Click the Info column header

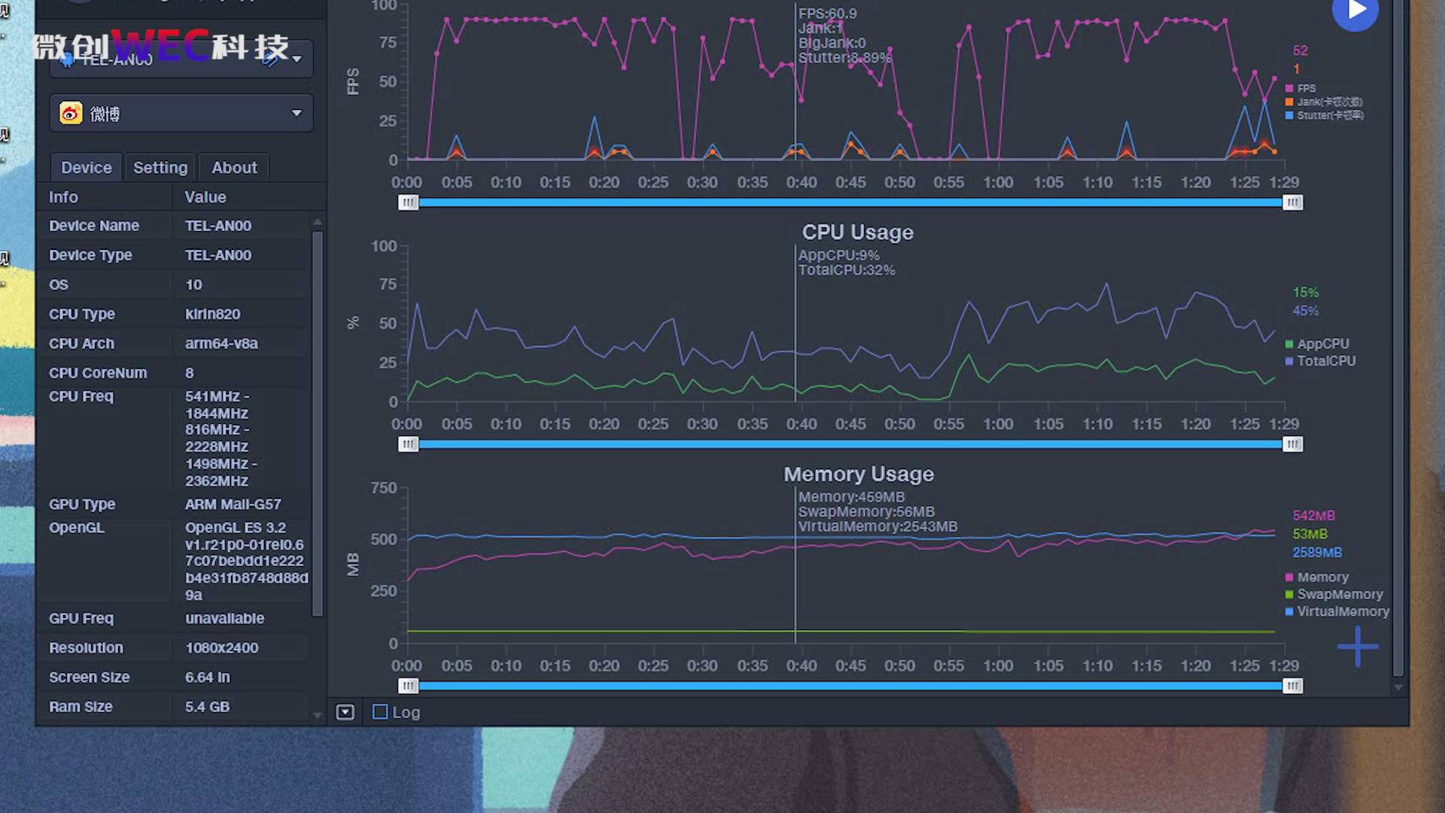[x=63, y=197]
